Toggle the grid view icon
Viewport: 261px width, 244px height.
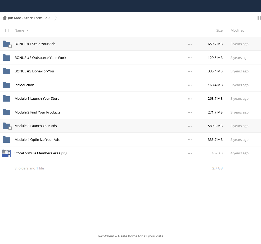[259, 18]
